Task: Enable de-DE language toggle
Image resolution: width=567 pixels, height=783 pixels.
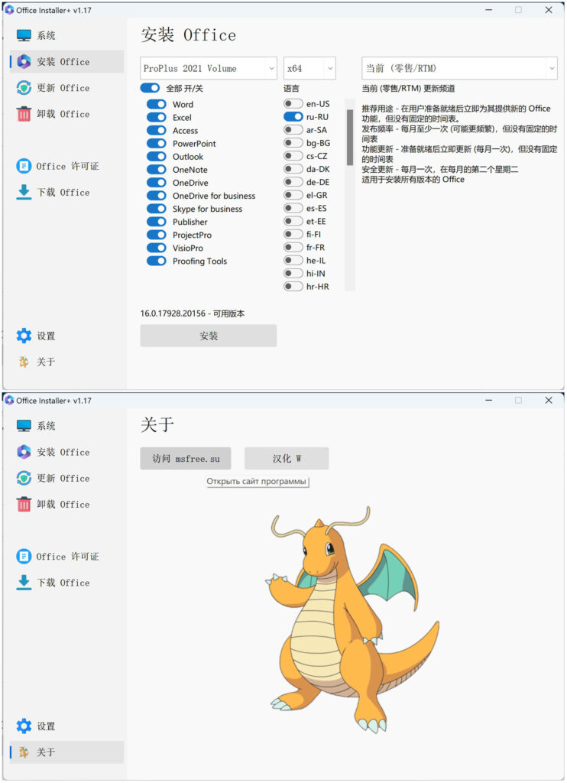Action: pyautogui.click(x=293, y=182)
